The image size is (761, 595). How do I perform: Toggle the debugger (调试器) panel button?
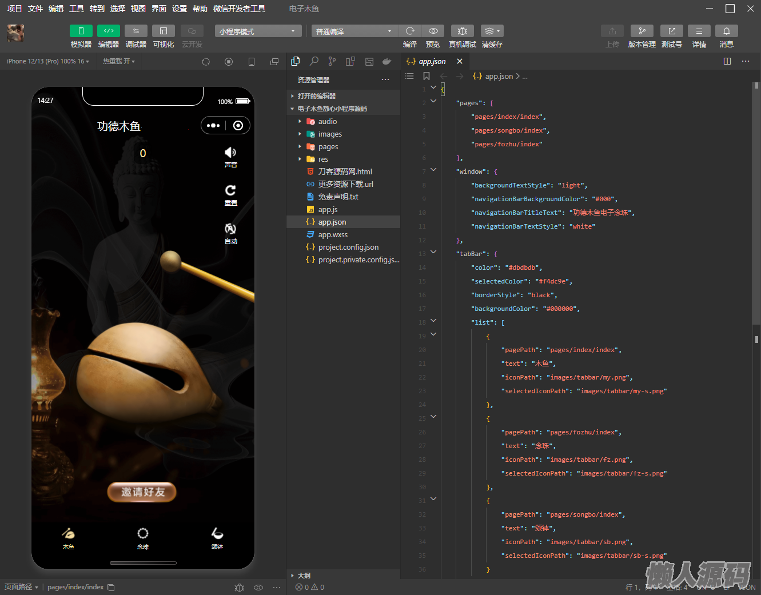coord(136,31)
